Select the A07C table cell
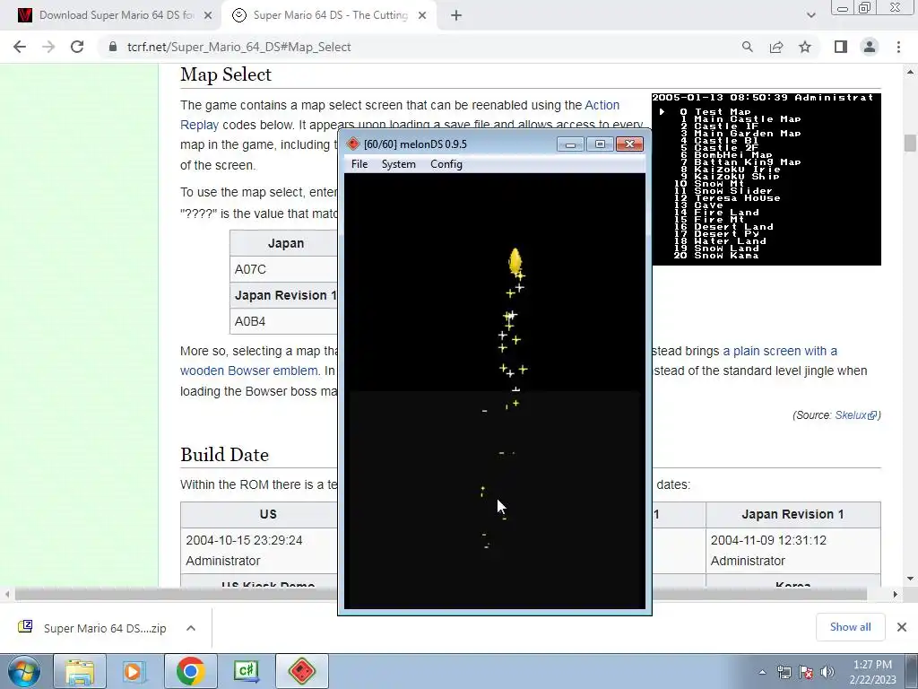This screenshot has height=689, width=918. [x=284, y=269]
